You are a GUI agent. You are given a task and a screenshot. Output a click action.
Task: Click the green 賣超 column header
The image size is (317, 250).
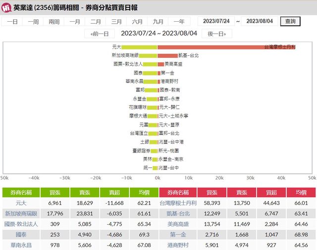click(114, 192)
